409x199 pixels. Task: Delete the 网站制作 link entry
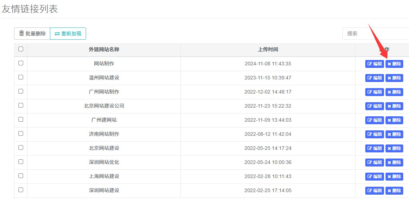pyautogui.click(x=394, y=64)
